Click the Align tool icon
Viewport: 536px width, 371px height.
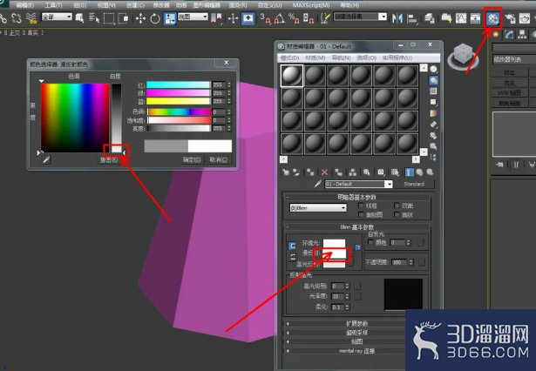412,18
